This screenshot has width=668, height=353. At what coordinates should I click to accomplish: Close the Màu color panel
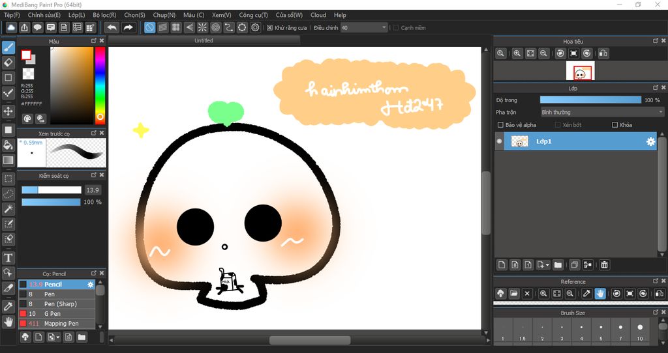click(x=102, y=41)
